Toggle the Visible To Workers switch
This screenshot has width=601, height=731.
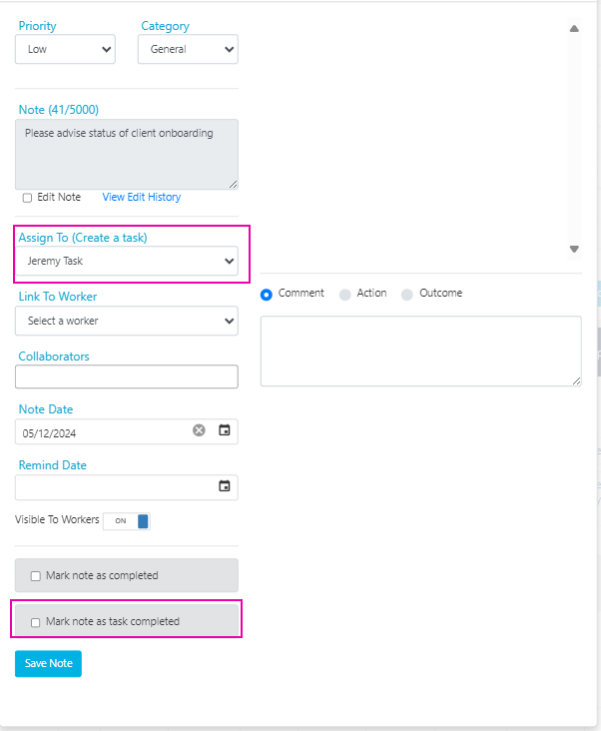click(x=126, y=520)
